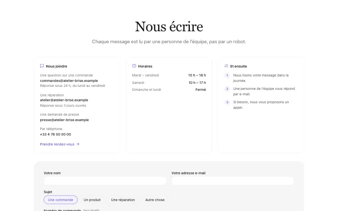Click the Samedi hours row label
338x211 pixels.
click(138, 83)
